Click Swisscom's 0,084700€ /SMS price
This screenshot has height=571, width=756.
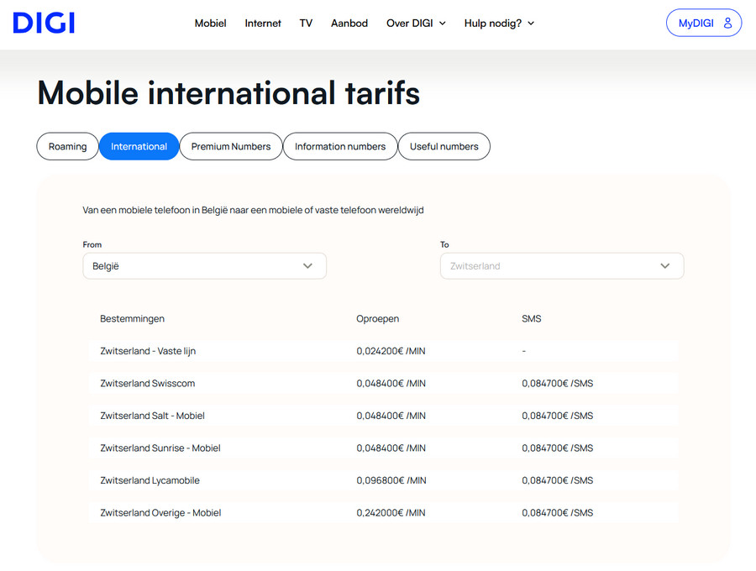point(558,383)
